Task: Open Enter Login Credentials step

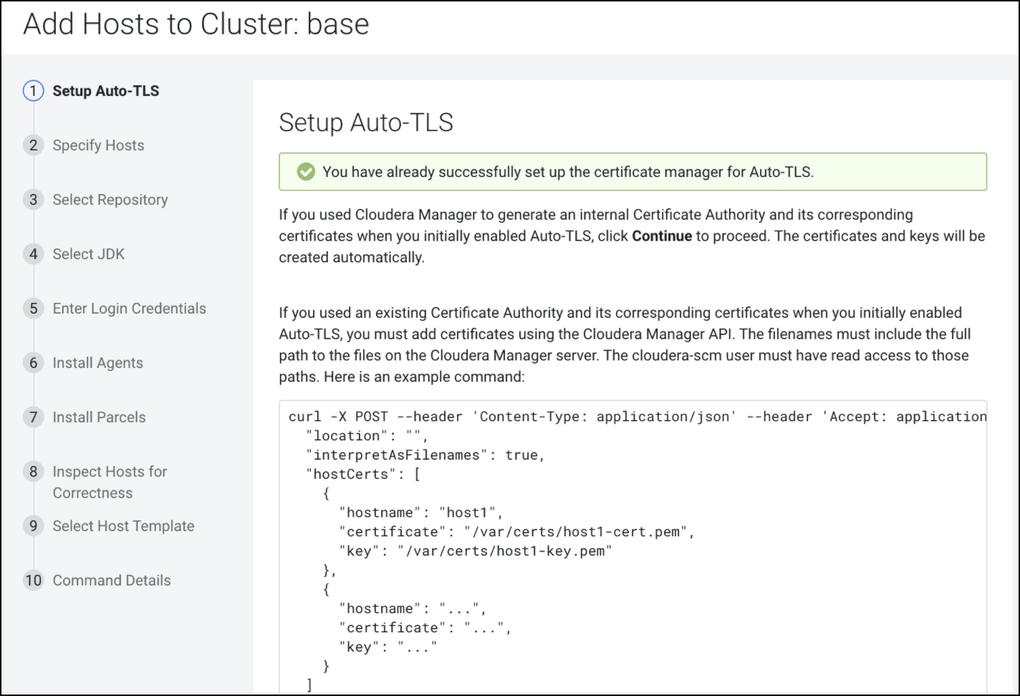Action: click(129, 309)
